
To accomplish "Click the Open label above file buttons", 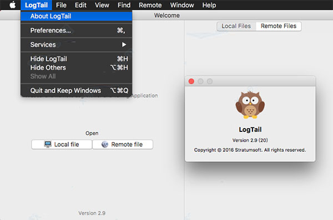I will point(92,133).
